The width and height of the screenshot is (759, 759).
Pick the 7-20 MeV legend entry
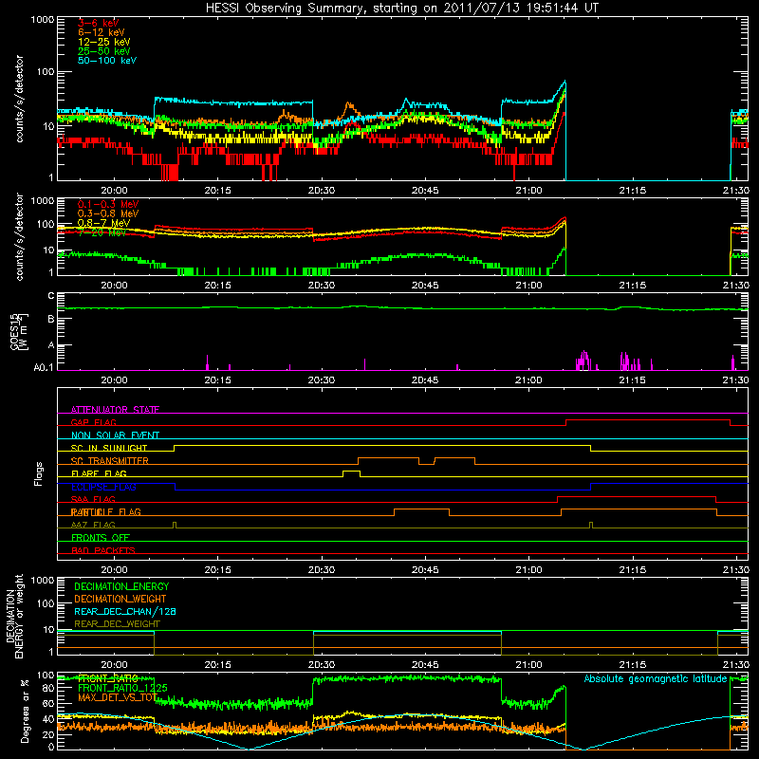pyautogui.click(x=102, y=232)
